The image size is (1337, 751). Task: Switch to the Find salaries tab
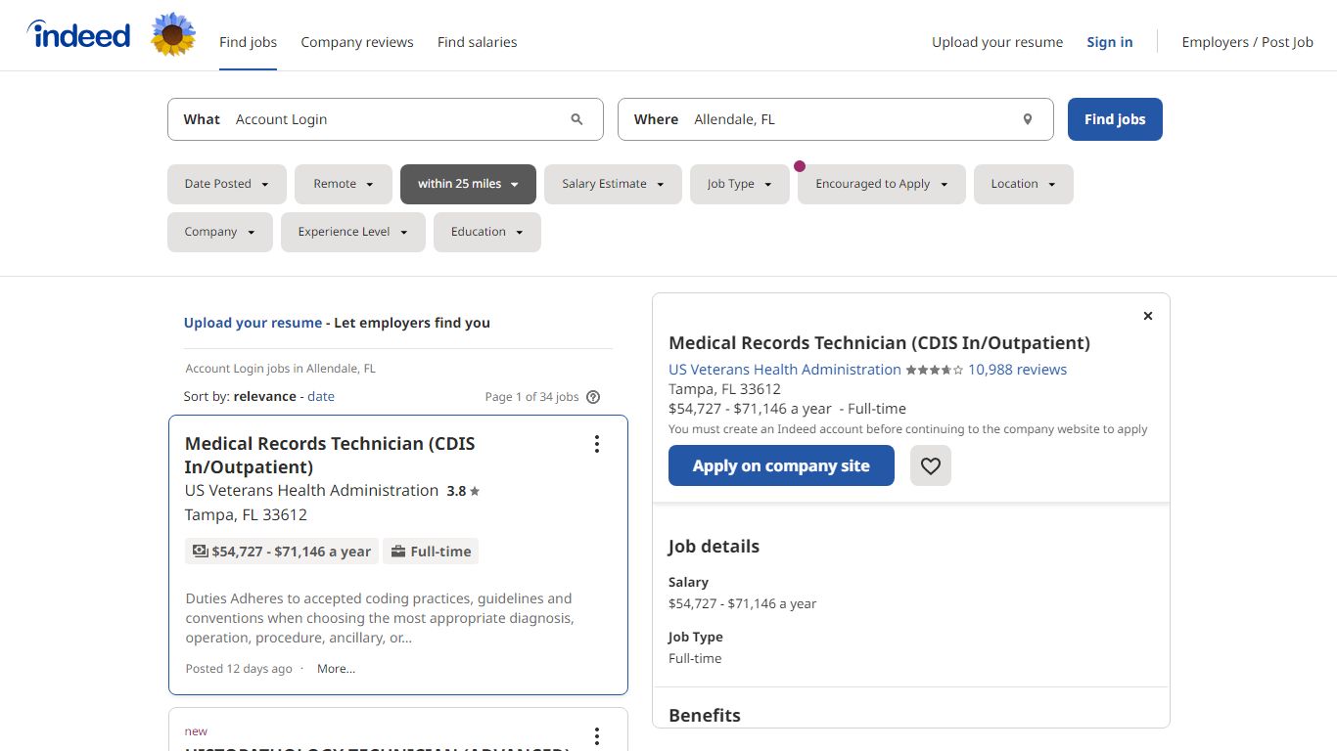(x=477, y=42)
